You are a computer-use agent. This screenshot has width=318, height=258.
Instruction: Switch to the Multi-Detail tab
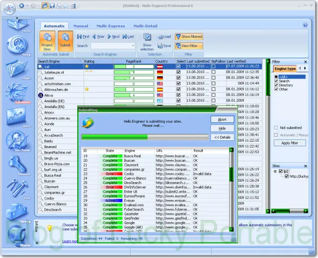click(145, 26)
